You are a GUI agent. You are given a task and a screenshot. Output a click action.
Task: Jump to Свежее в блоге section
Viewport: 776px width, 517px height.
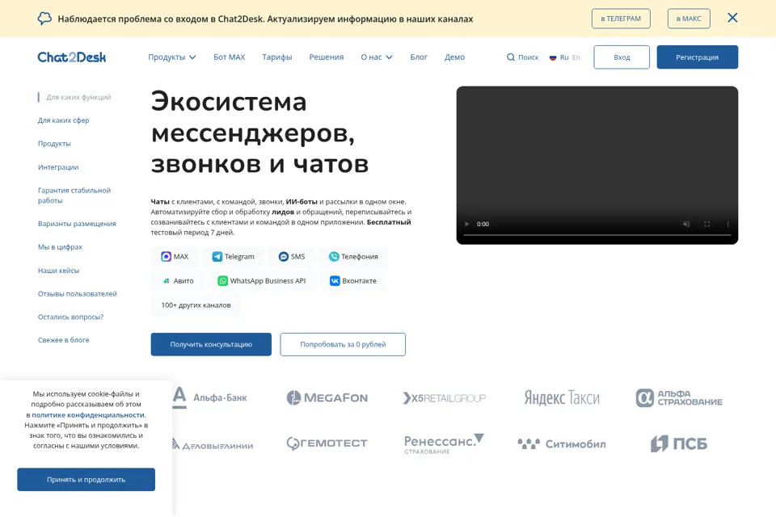(x=63, y=340)
